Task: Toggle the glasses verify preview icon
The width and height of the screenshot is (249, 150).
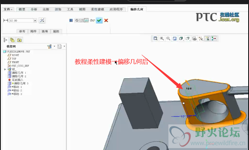Action: point(92,20)
